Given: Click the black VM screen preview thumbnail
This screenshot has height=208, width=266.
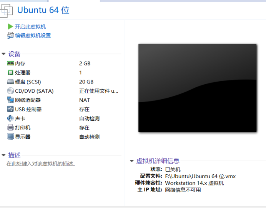Looking at the screenshot, I should (198, 88).
